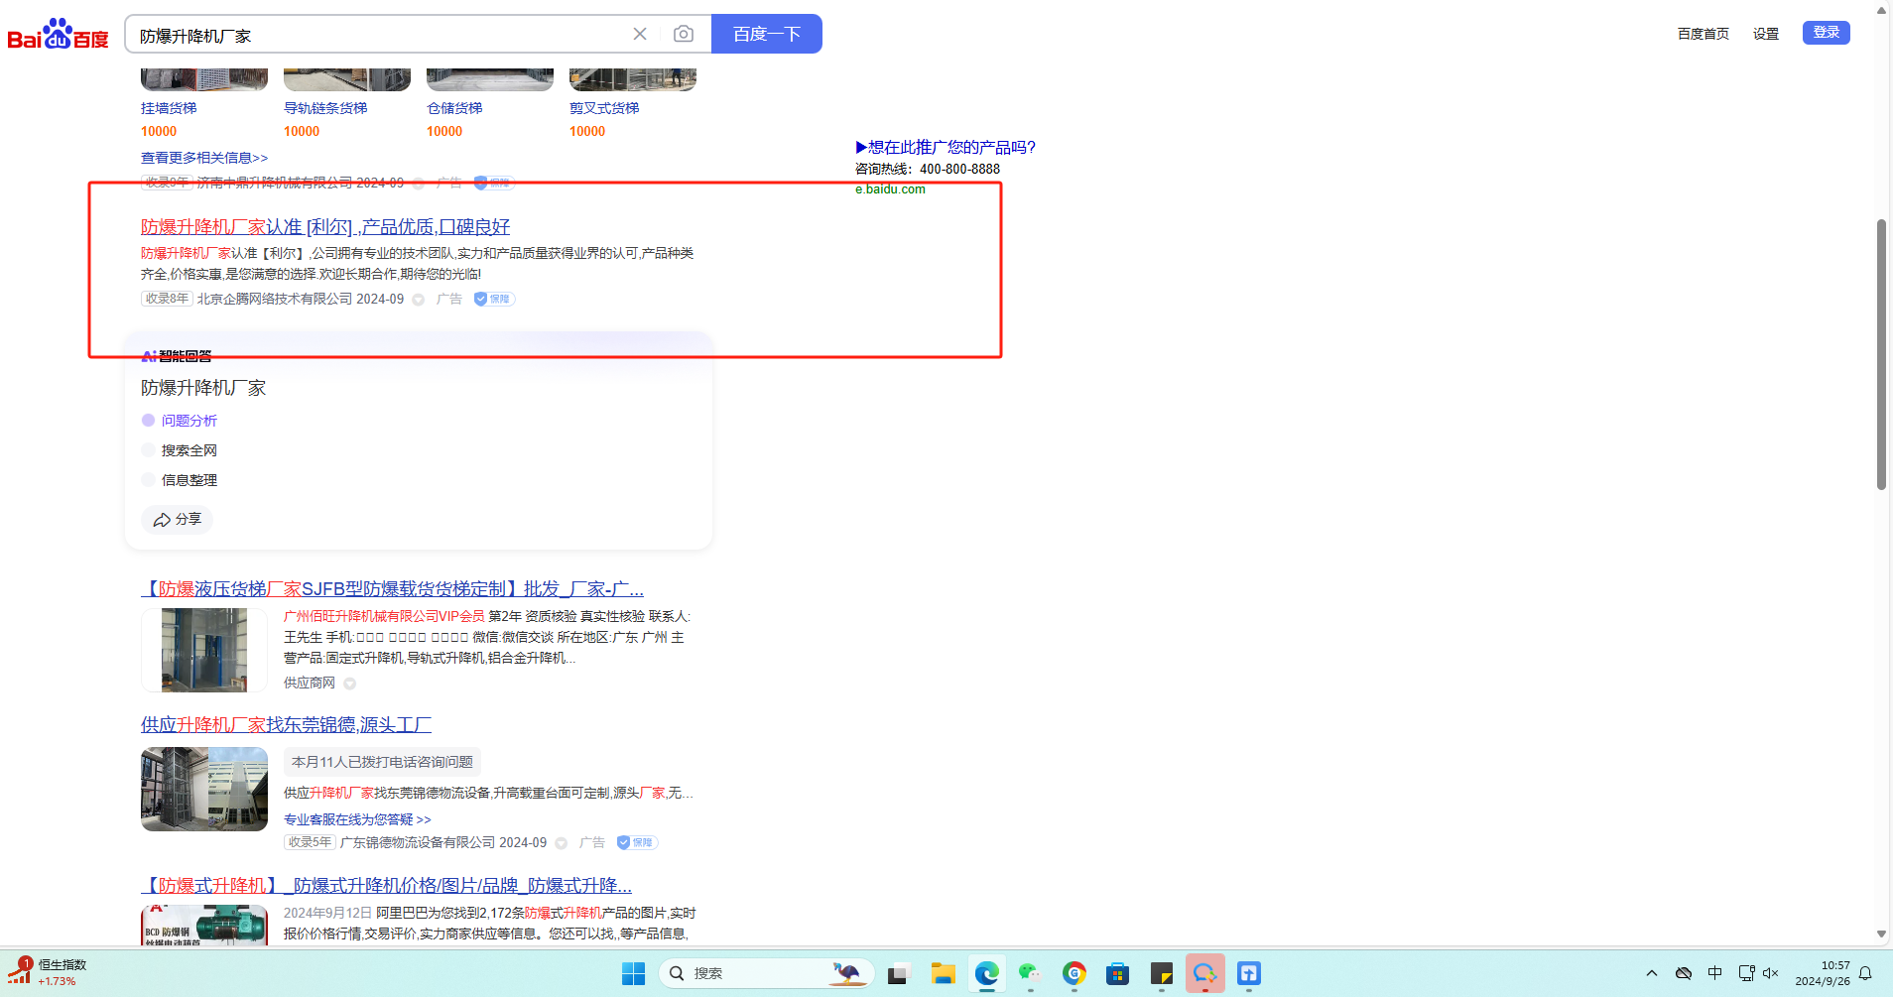Click the 分享 share button

[178, 520]
